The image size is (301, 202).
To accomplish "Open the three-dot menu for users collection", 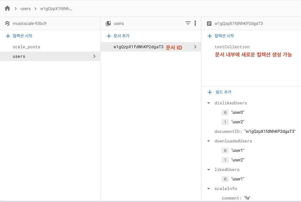I will (x=195, y=23).
